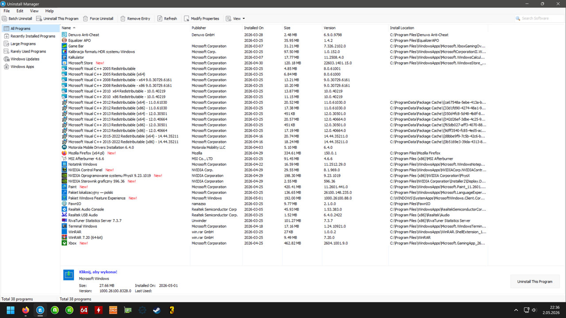
Task: Focus the Search Software field
Action: coord(539,19)
